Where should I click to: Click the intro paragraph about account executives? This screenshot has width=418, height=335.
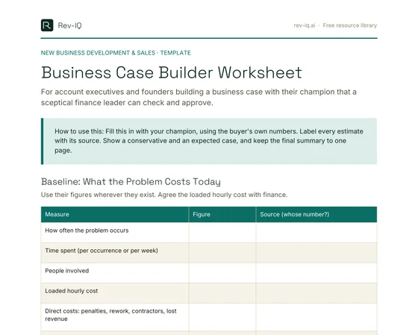tap(199, 97)
